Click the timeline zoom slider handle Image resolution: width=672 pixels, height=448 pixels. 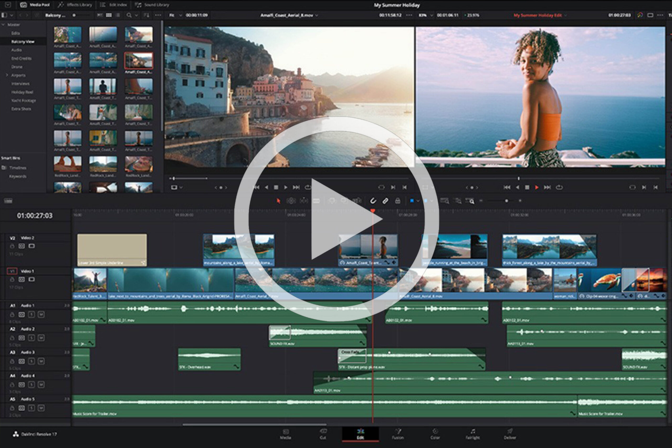[x=506, y=201]
